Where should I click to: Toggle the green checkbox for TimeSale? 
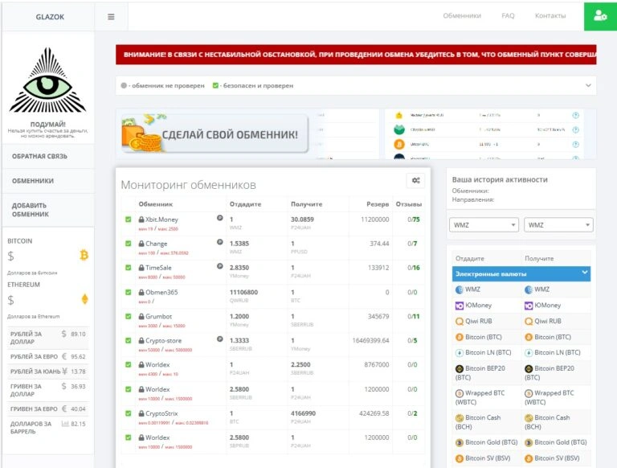coord(128,268)
